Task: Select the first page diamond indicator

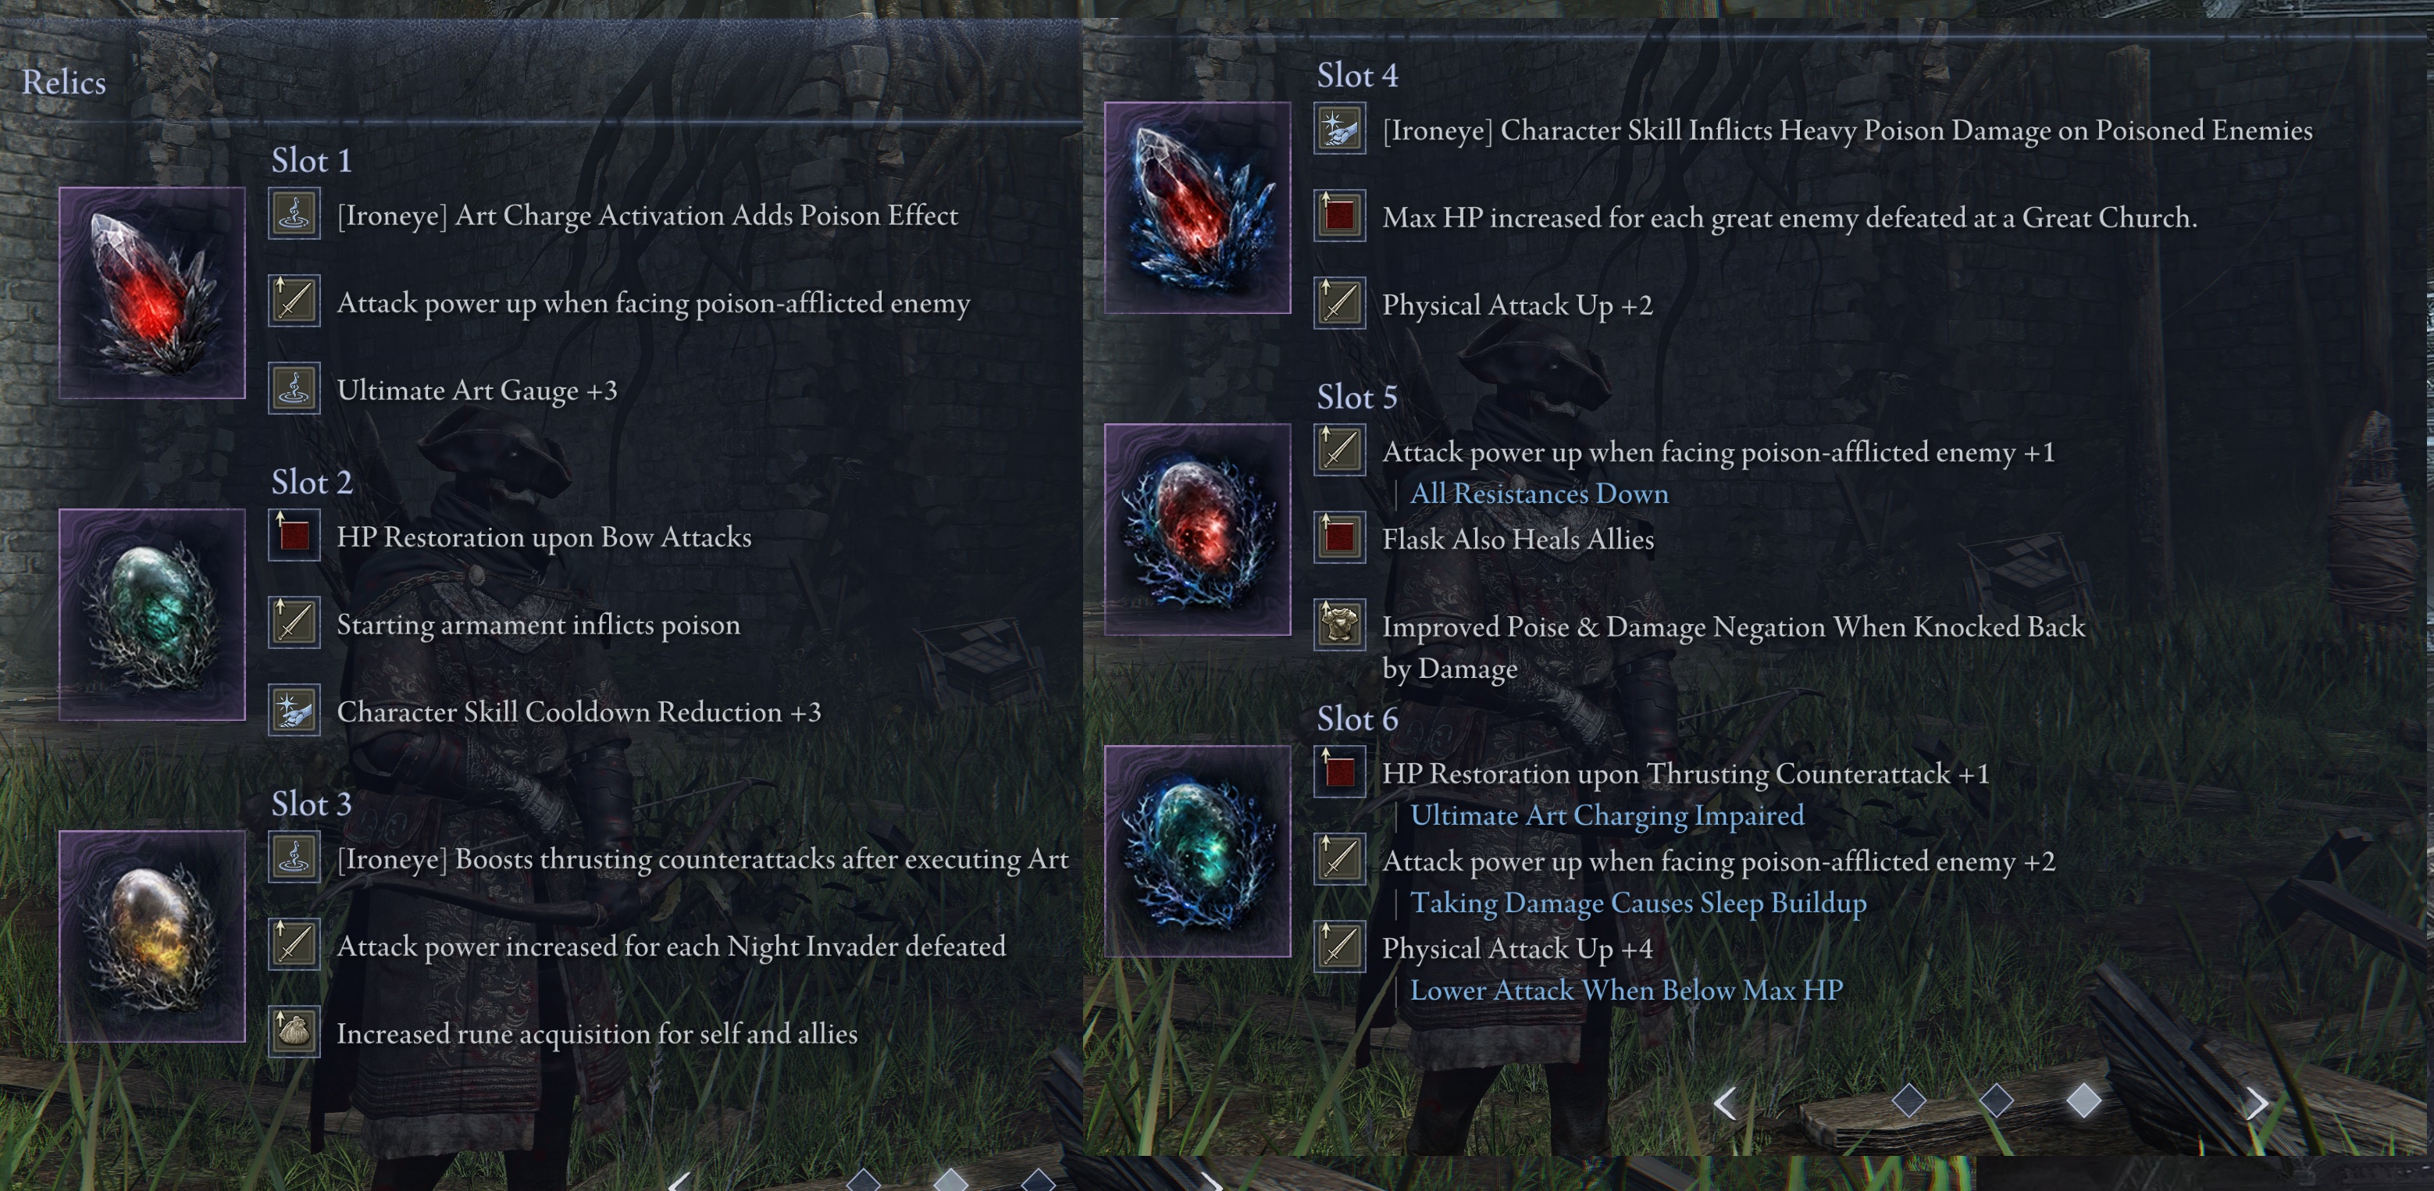Action: pos(1908,1100)
